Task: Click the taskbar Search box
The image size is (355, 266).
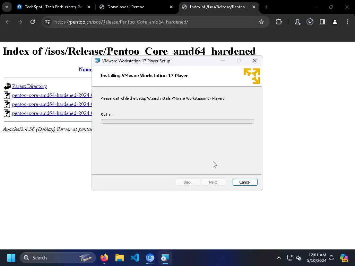Action: [x=58, y=258]
